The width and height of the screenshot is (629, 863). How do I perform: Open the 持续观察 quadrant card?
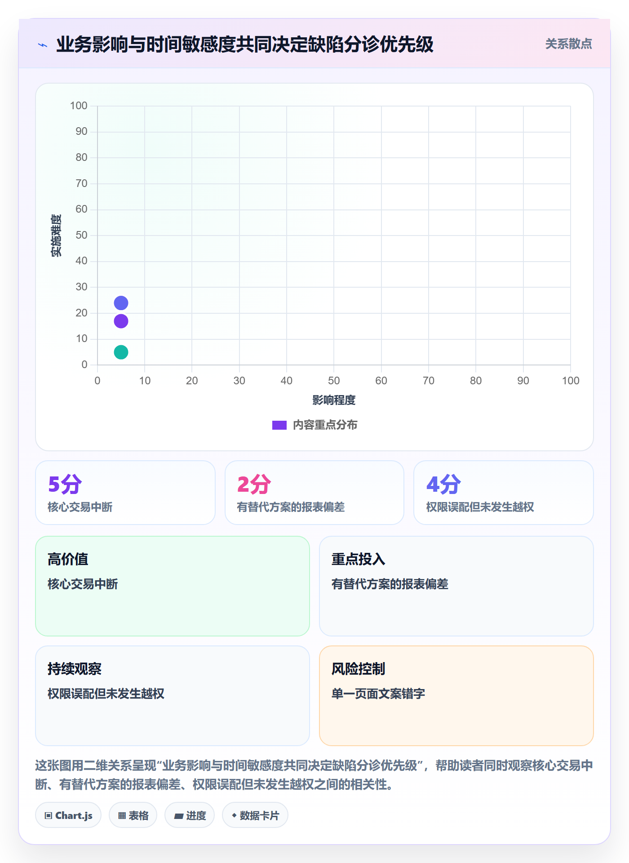tap(173, 696)
